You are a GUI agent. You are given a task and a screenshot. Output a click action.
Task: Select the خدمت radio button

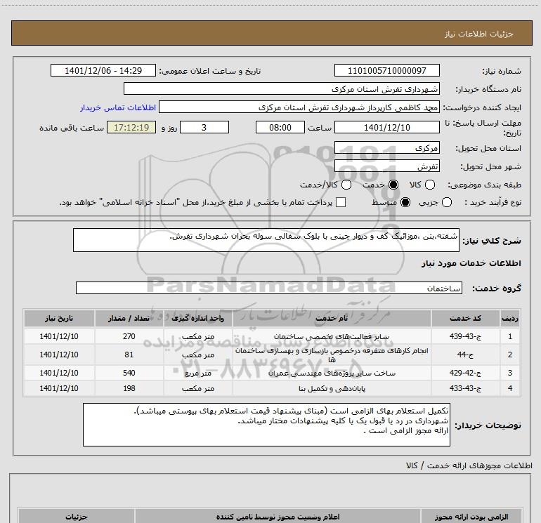pyautogui.click(x=393, y=185)
